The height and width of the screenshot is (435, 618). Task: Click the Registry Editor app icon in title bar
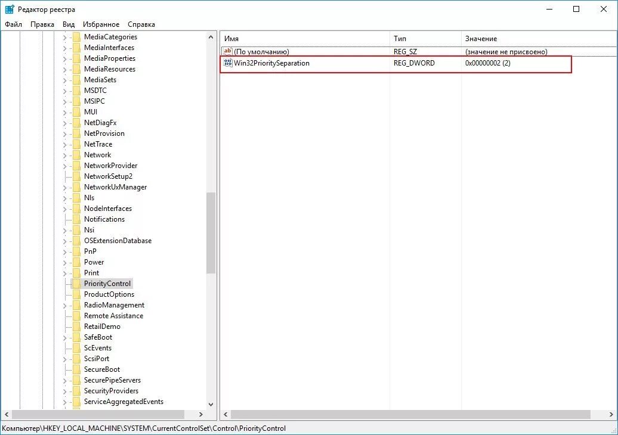pos(10,9)
